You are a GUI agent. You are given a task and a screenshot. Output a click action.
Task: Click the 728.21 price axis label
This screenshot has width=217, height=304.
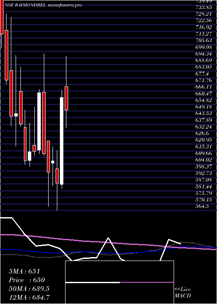204,14
